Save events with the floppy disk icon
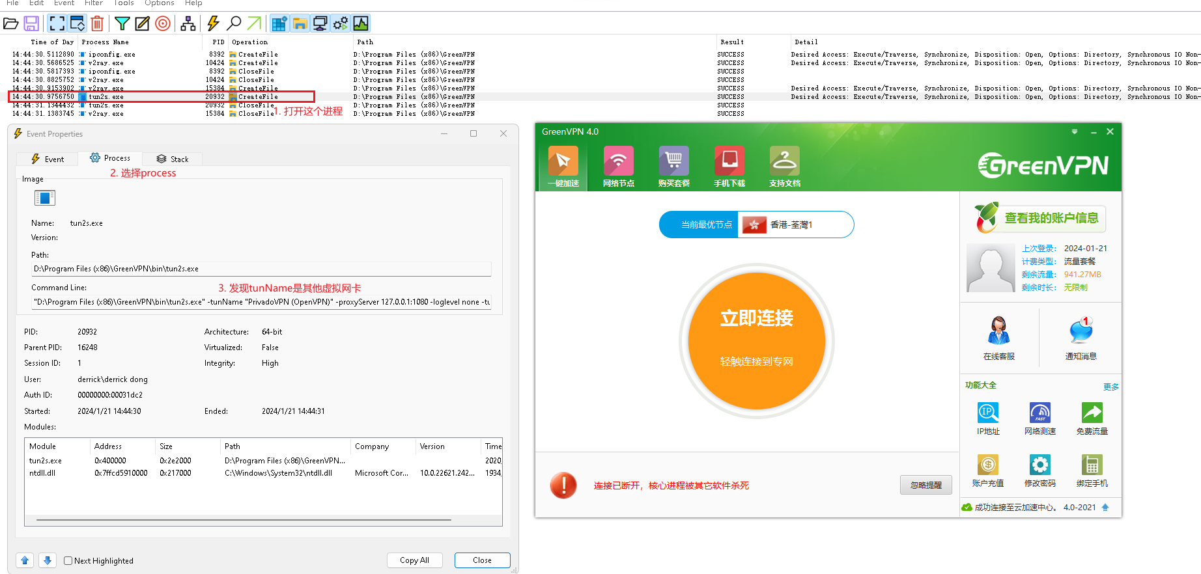Viewport: 1201px width, 574px height. click(x=31, y=24)
